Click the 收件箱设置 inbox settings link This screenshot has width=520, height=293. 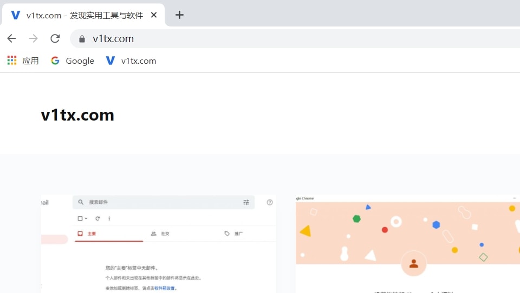(x=164, y=288)
